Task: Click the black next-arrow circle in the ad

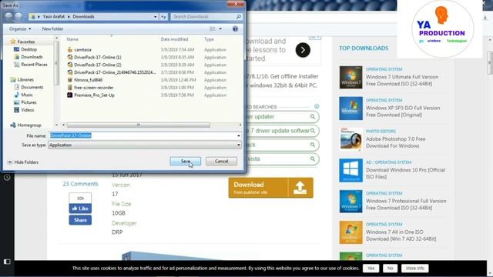Action: pos(303,50)
